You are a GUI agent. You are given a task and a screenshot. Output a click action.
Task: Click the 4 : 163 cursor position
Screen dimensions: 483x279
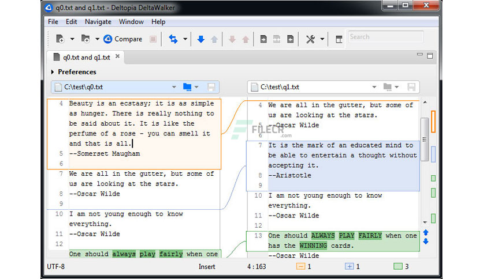[x=257, y=267]
